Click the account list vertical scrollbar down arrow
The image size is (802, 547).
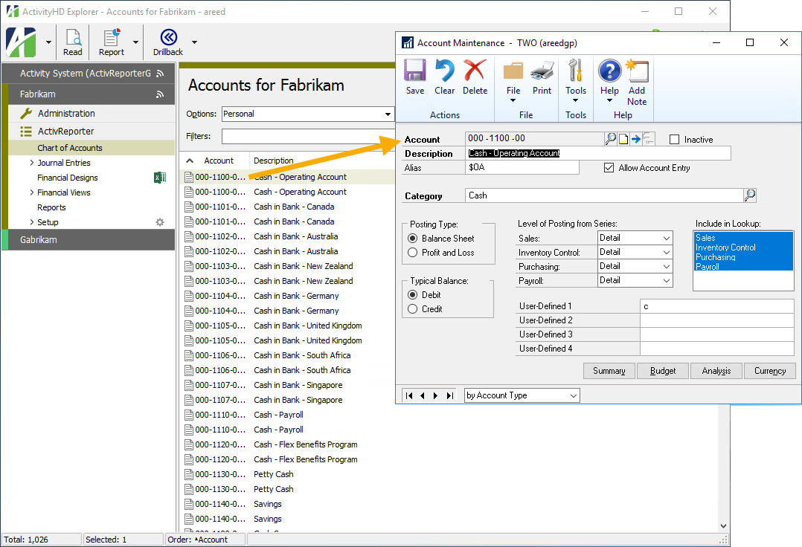pos(723,525)
